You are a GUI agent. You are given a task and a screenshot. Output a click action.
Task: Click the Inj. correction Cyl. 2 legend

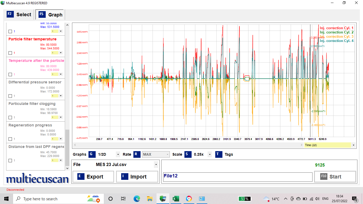[337, 32]
